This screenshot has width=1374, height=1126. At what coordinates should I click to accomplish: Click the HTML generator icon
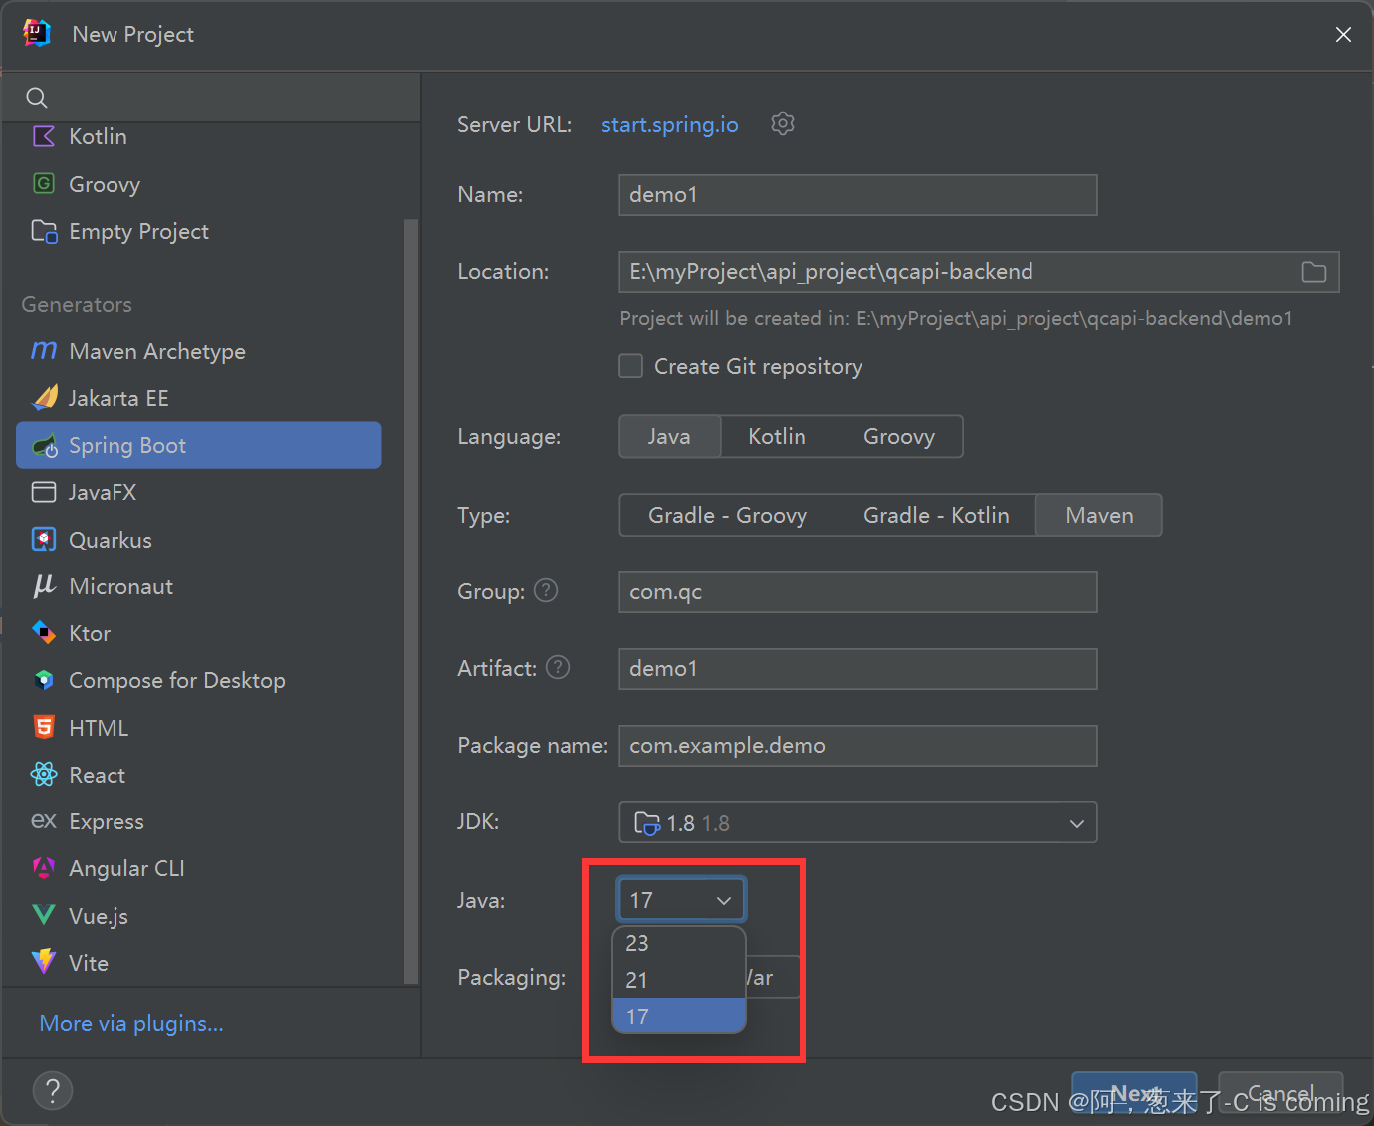(x=44, y=727)
